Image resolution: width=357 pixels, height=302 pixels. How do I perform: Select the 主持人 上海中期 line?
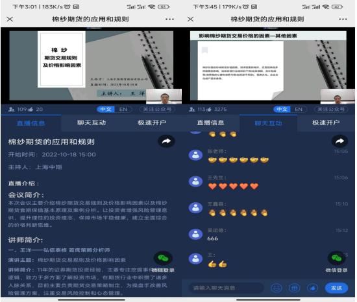(x=35, y=167)
